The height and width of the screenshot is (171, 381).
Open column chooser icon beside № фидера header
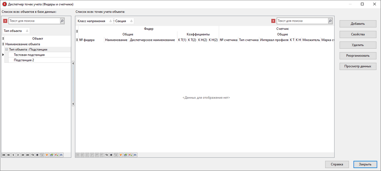(77, 40)
